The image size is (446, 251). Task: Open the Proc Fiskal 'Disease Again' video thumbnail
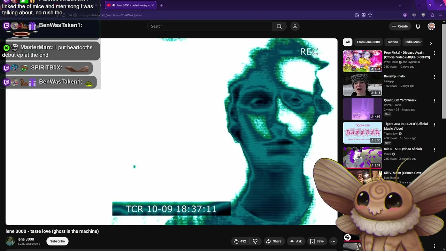[362, 61]
